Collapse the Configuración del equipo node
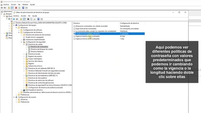Screen dimensions: 201x113 [14, 25]
